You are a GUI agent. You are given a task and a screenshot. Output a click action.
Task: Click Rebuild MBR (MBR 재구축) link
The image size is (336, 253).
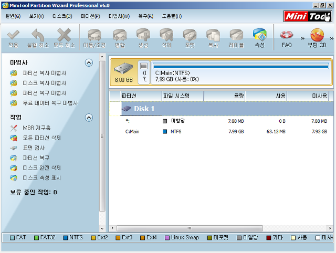pos(37,128)
